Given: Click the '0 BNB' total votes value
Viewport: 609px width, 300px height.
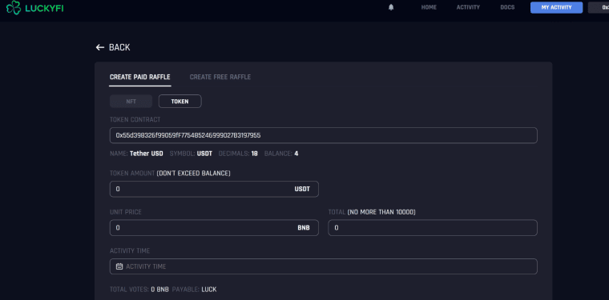Looking at the screenshot, I should [x=160, y=289].
